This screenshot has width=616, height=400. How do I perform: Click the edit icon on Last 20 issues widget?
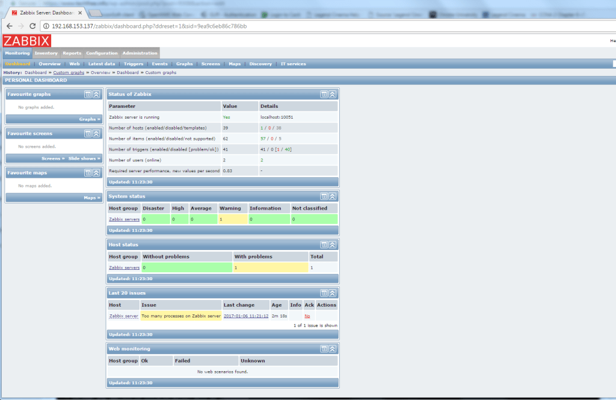tap(325, 293)
